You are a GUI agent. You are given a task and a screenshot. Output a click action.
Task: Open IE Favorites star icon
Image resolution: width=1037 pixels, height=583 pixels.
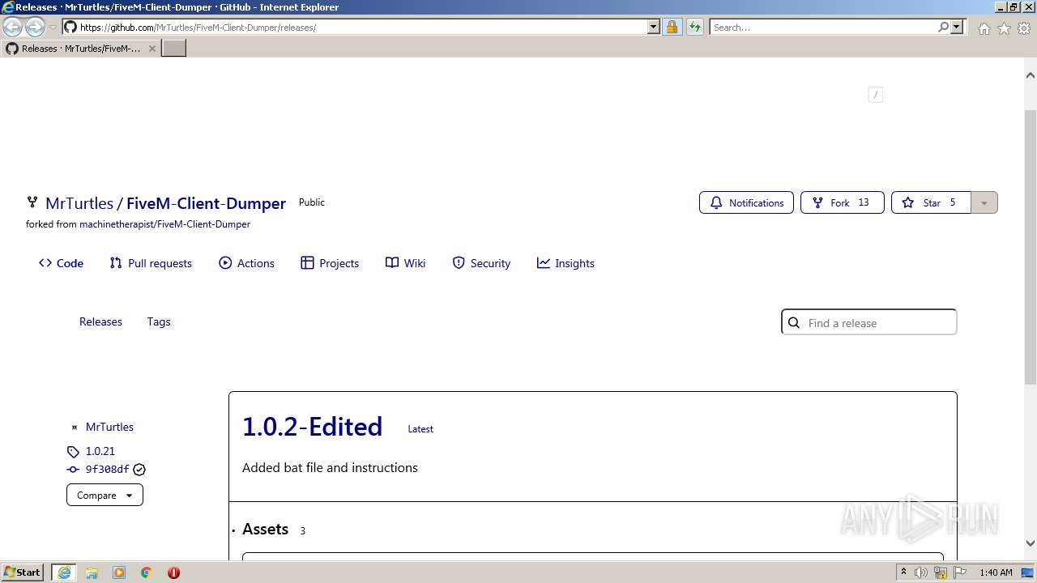1004,28
